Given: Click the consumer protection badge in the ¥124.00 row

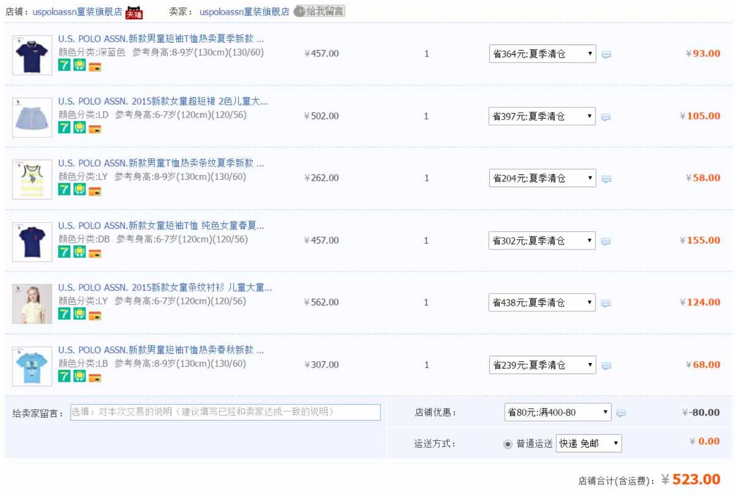Looking at the screenshot, I should [79, 314].
